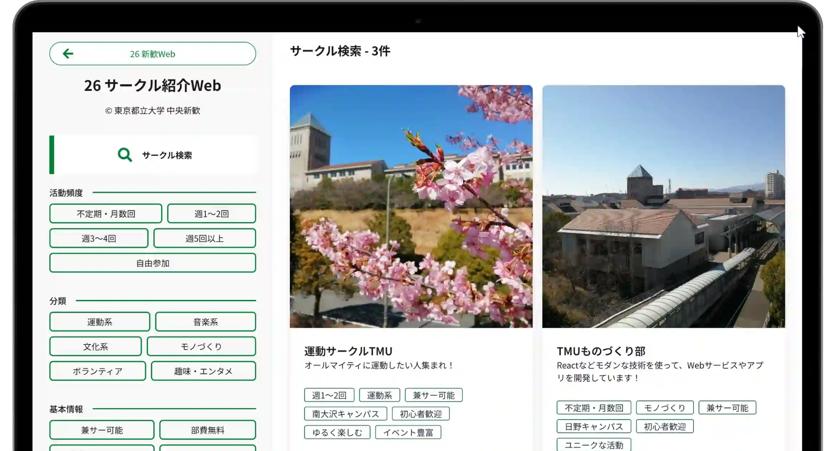This screenshot has height=451, width=837.
Task: Filter by 音楽系 category
Action: (x=205, y=322)
